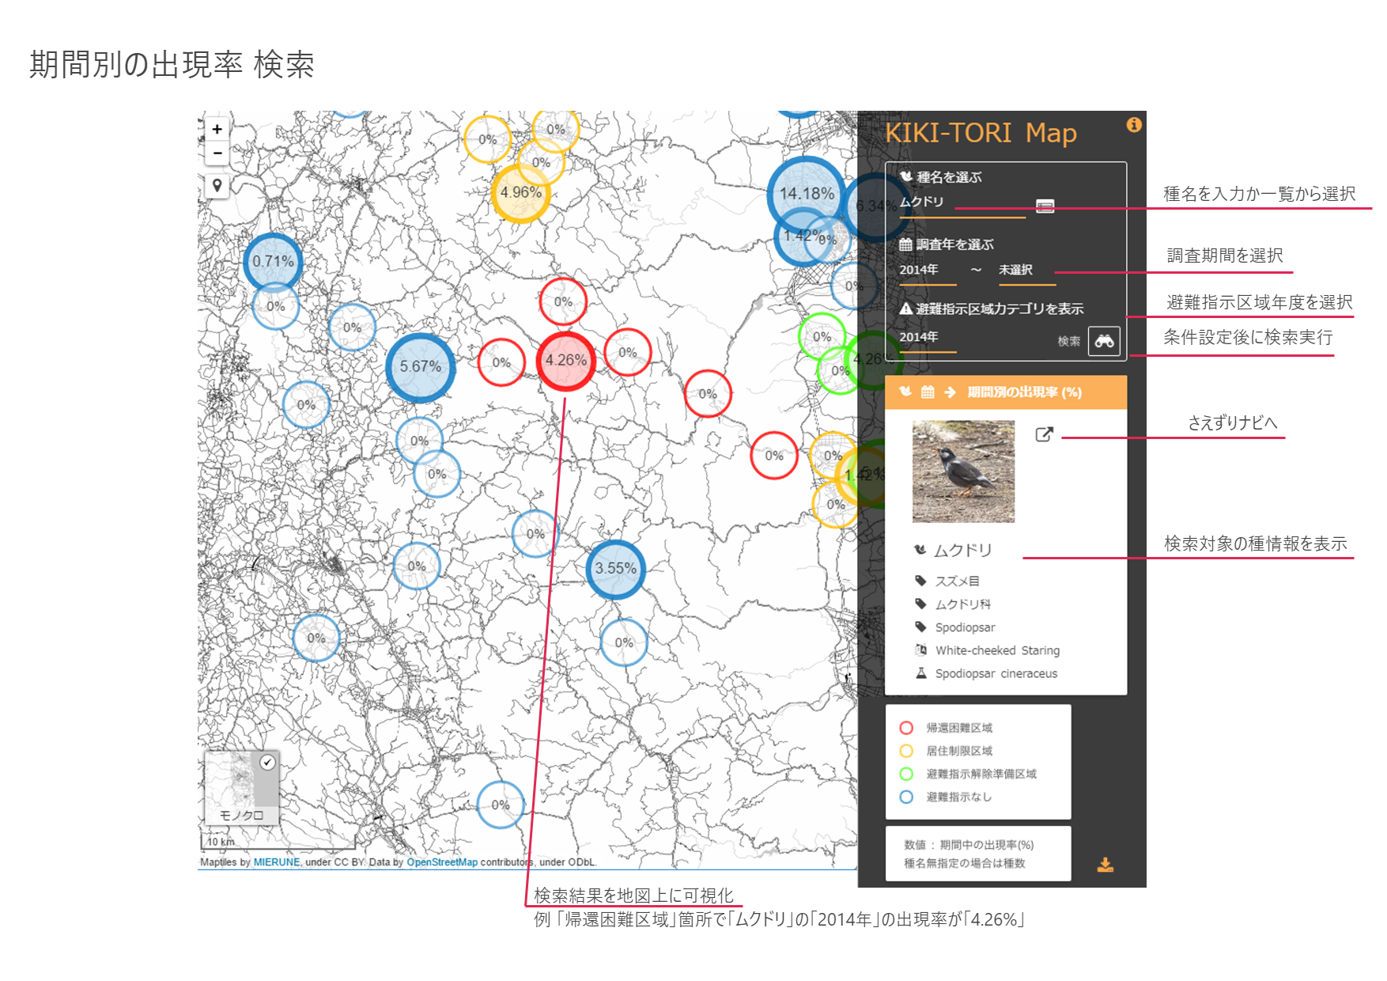
Task: Click green circle legend for 避難指示解除準備区域
Action: pos(906,774)
